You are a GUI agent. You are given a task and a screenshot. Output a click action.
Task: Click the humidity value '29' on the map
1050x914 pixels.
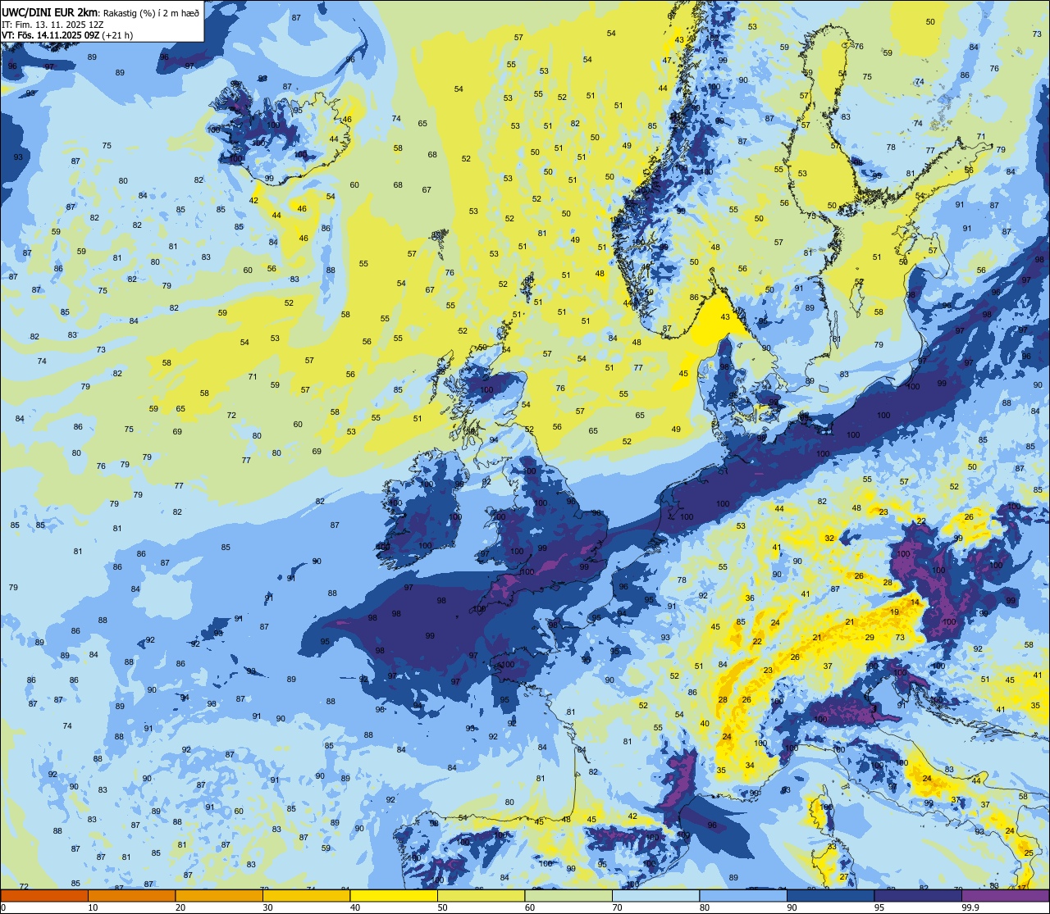pyautogui.click(x=870, y=638)
